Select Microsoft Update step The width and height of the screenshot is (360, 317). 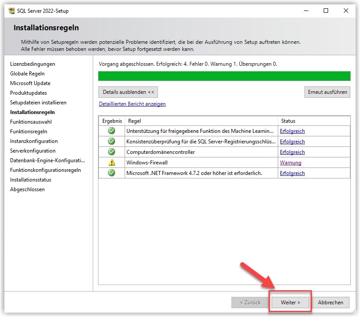pos(30,83)
